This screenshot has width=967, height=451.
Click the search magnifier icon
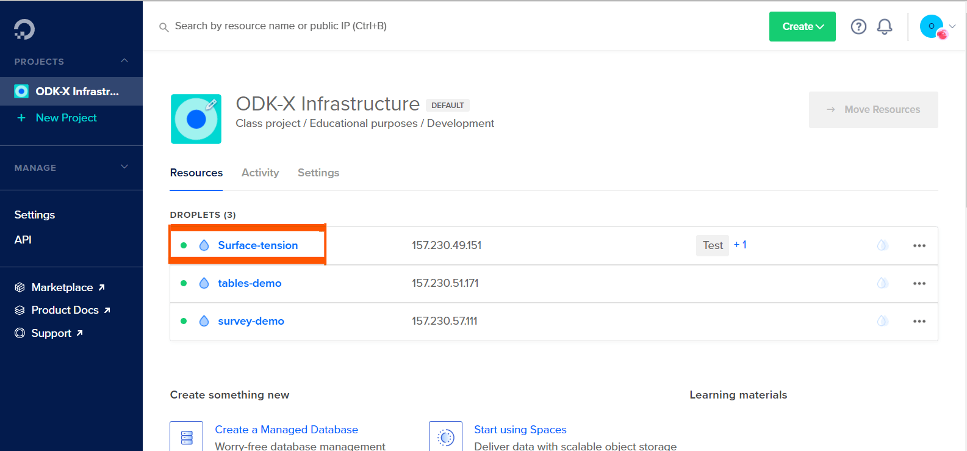pos(164,27)
